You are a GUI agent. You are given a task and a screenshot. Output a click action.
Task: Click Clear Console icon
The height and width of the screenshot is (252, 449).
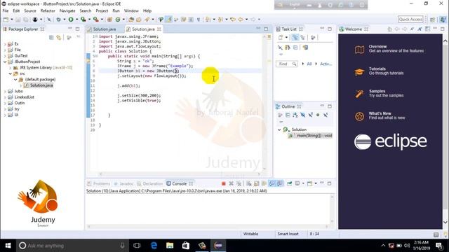249,183
